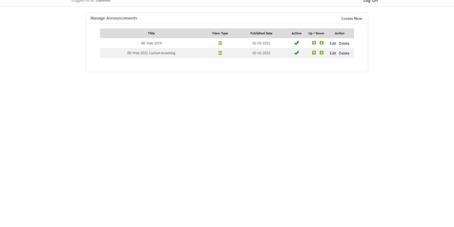Toggle Active checkmark for RD Web 2022 Custom branding
The height and width of the screenshot is (227, 454).
[x=297, y=53]
